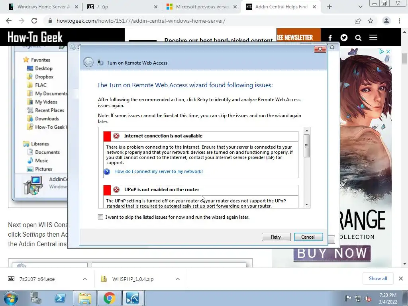Click Desktop in article screenshot Favorites
The image size is (408, 306).
(44, 69)
